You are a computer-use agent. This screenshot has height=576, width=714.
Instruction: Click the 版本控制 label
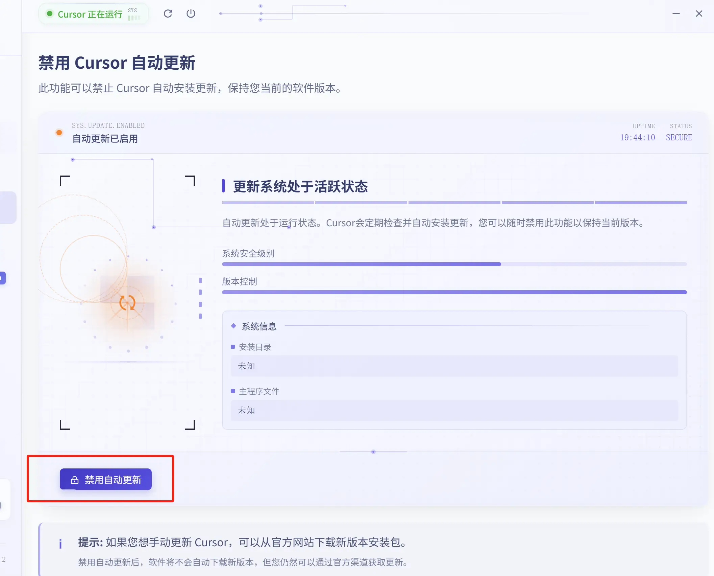click(x=240, y=281)
